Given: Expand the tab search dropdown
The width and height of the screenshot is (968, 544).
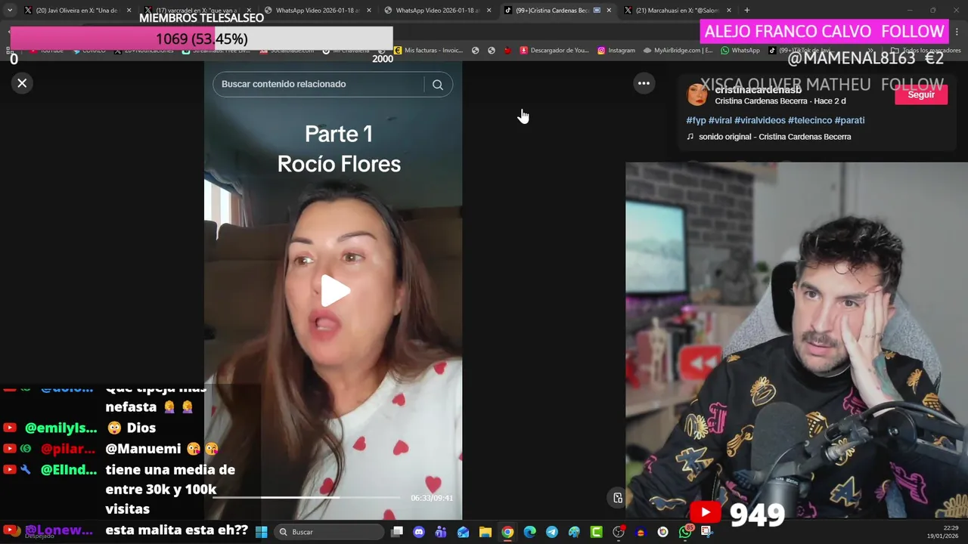Looking at the screenshot, I should (9, 11).
